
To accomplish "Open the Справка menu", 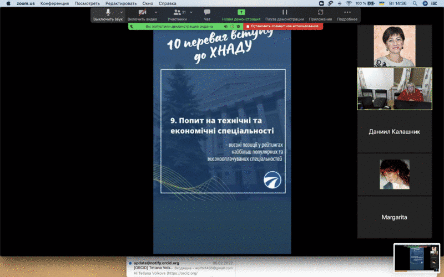I will pos(168,3).
